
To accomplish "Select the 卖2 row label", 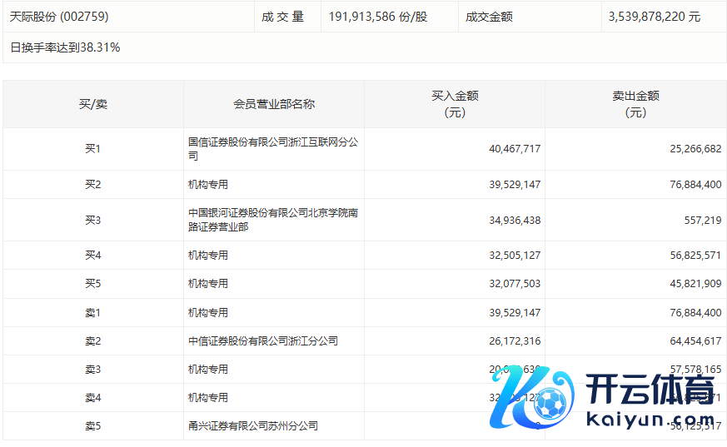I will pyautogui.click(x=92, y=341).
